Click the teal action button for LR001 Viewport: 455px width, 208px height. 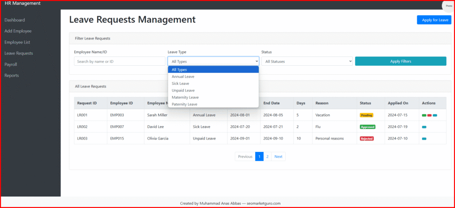tap(435, 115)
